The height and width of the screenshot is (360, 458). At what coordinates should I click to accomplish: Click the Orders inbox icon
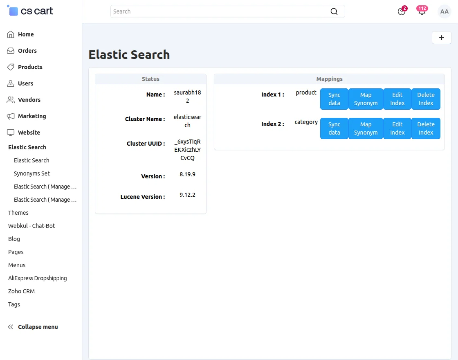(x=11, y=51)
